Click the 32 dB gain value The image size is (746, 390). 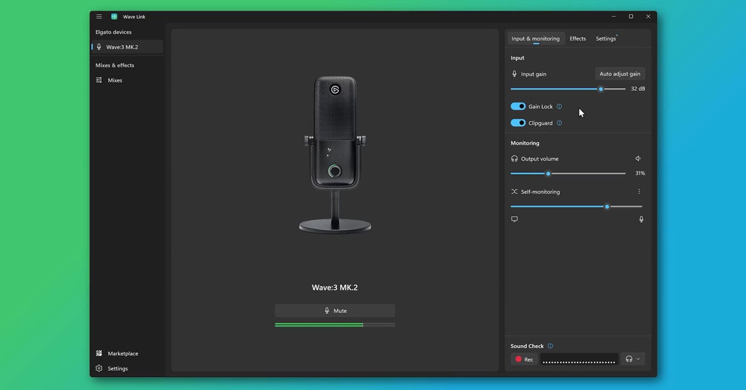point(638,89)
